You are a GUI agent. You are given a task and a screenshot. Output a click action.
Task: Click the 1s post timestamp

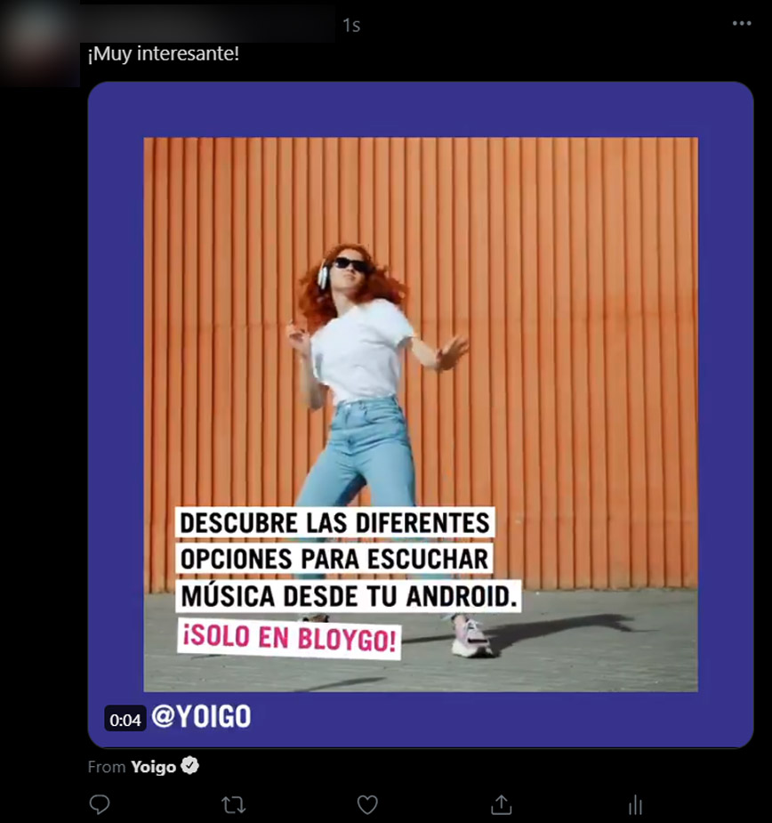tap(351, 25)
